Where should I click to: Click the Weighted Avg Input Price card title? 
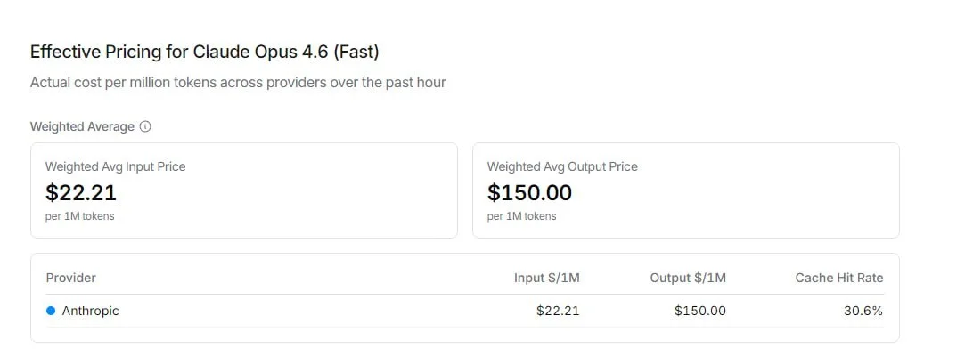[x=115, y=166]
